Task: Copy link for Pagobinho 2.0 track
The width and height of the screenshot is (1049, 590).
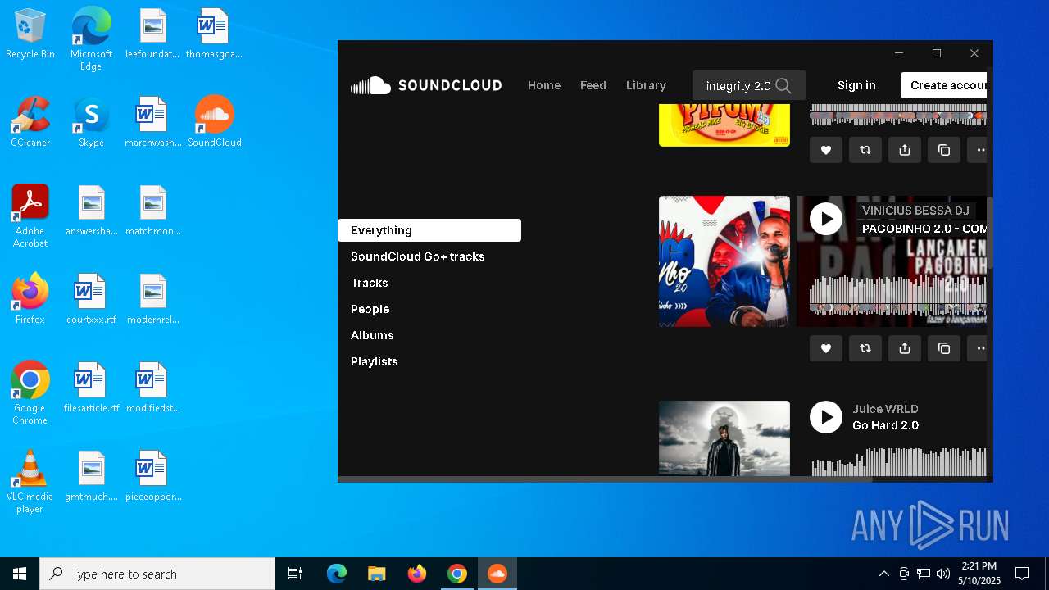Action: 944,348
